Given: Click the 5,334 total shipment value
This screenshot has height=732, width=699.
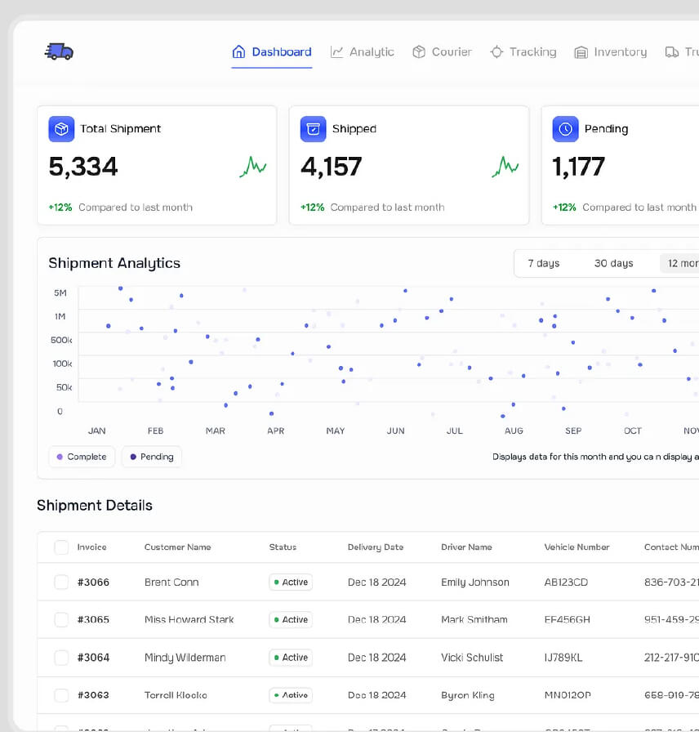Looking at the screenshot, I should click(83, 167).
